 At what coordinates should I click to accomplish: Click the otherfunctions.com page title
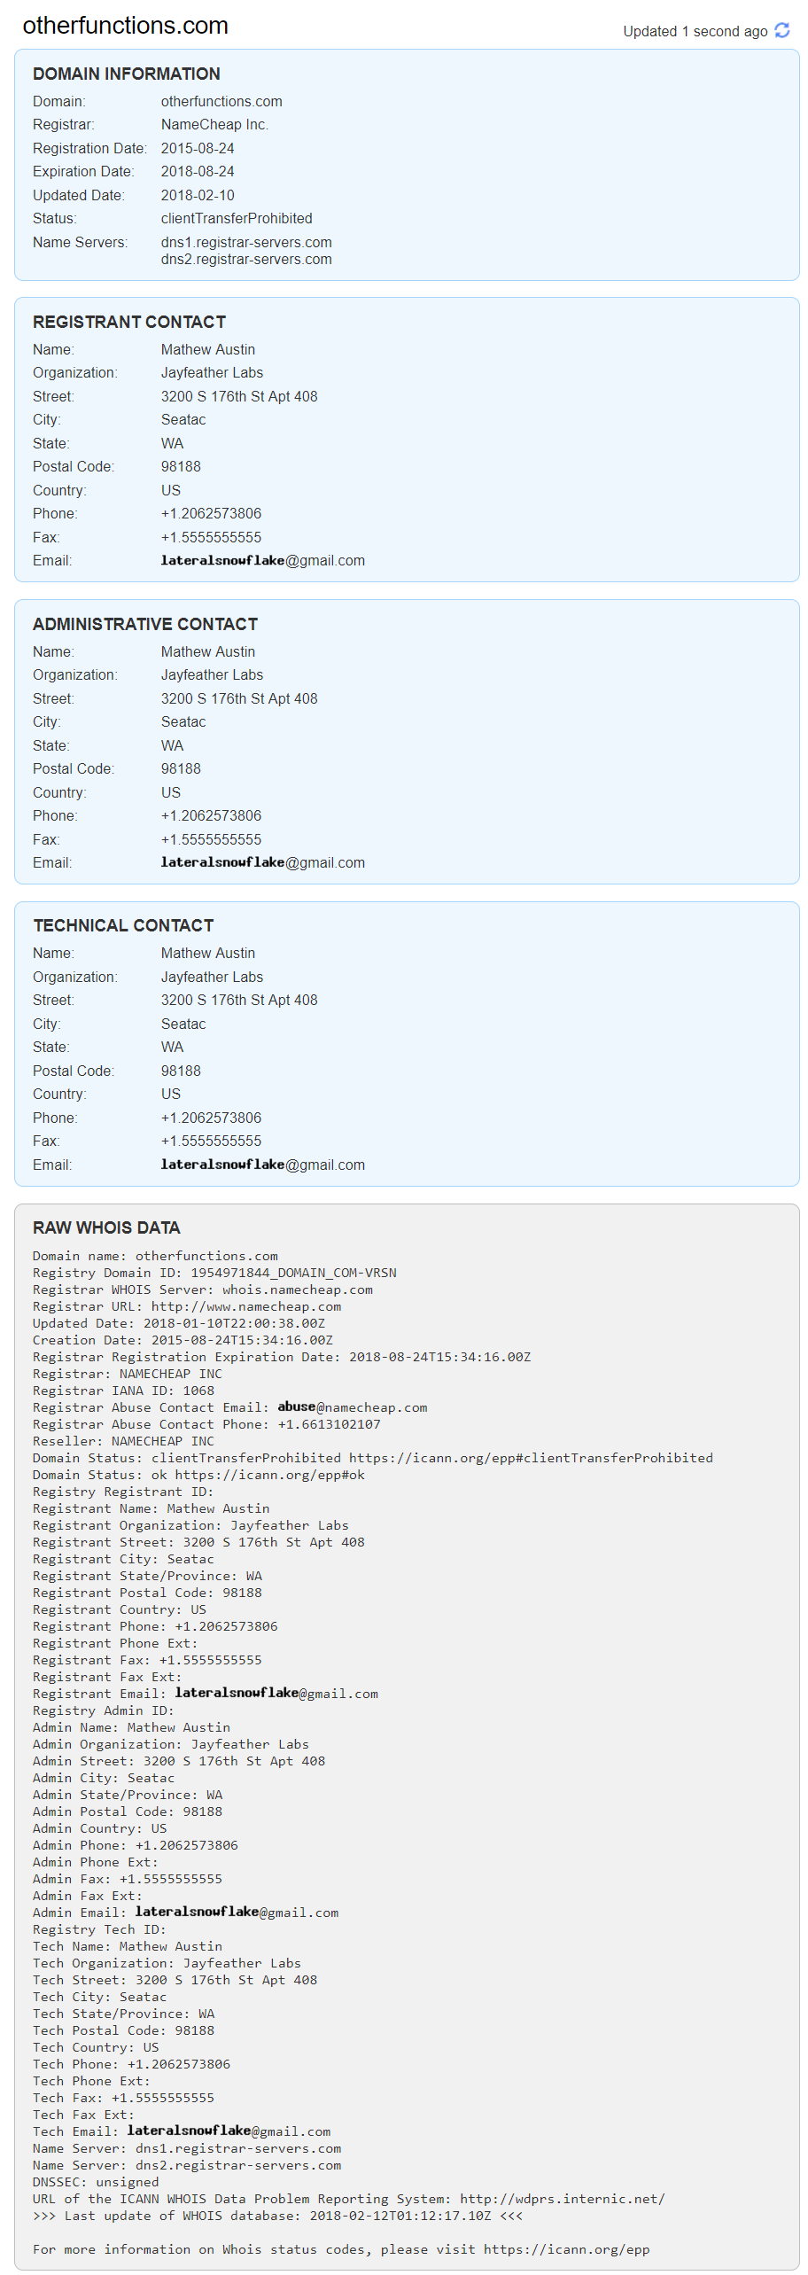point(125,26)
